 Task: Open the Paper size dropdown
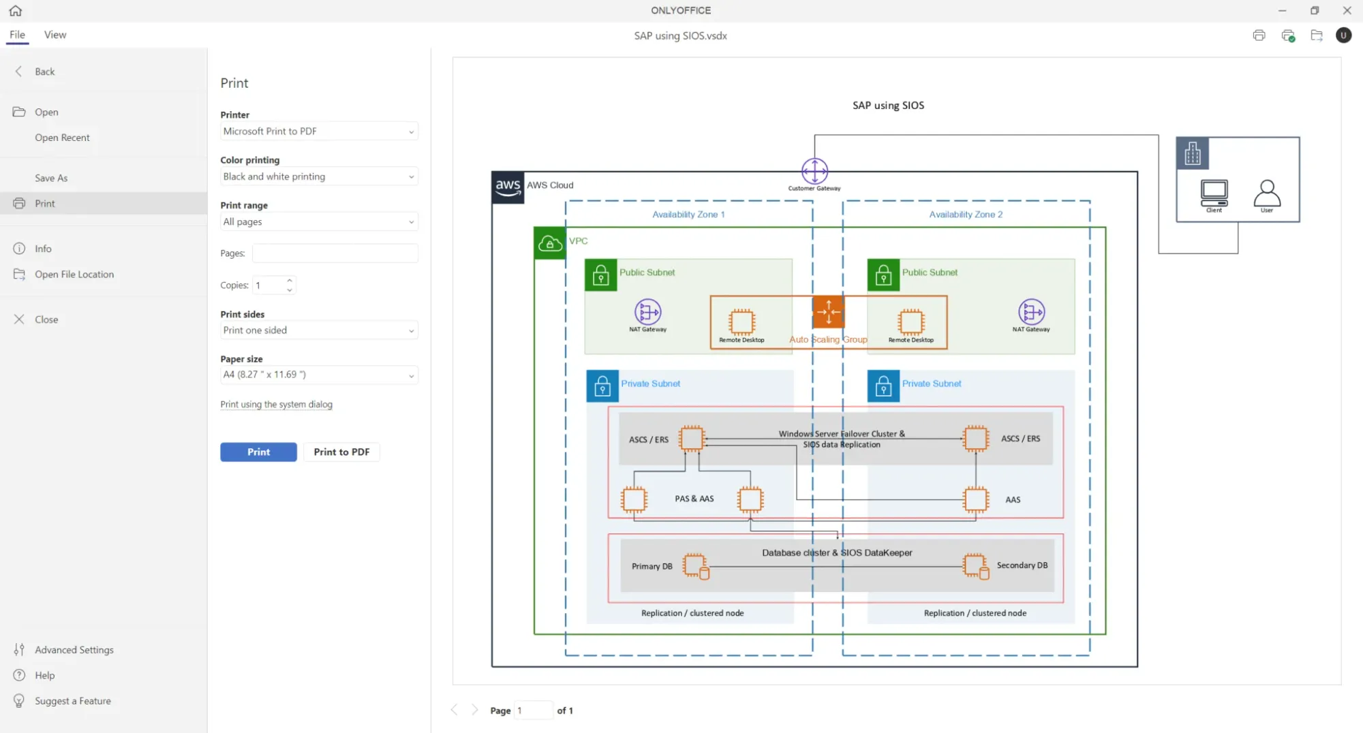pyautogui.click(x=410, y=375)
